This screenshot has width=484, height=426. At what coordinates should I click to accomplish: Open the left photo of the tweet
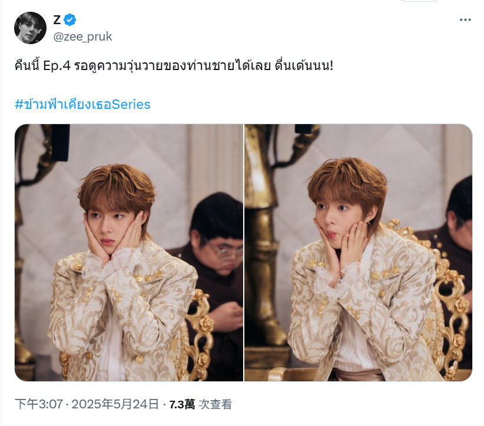tap(129, 252)
